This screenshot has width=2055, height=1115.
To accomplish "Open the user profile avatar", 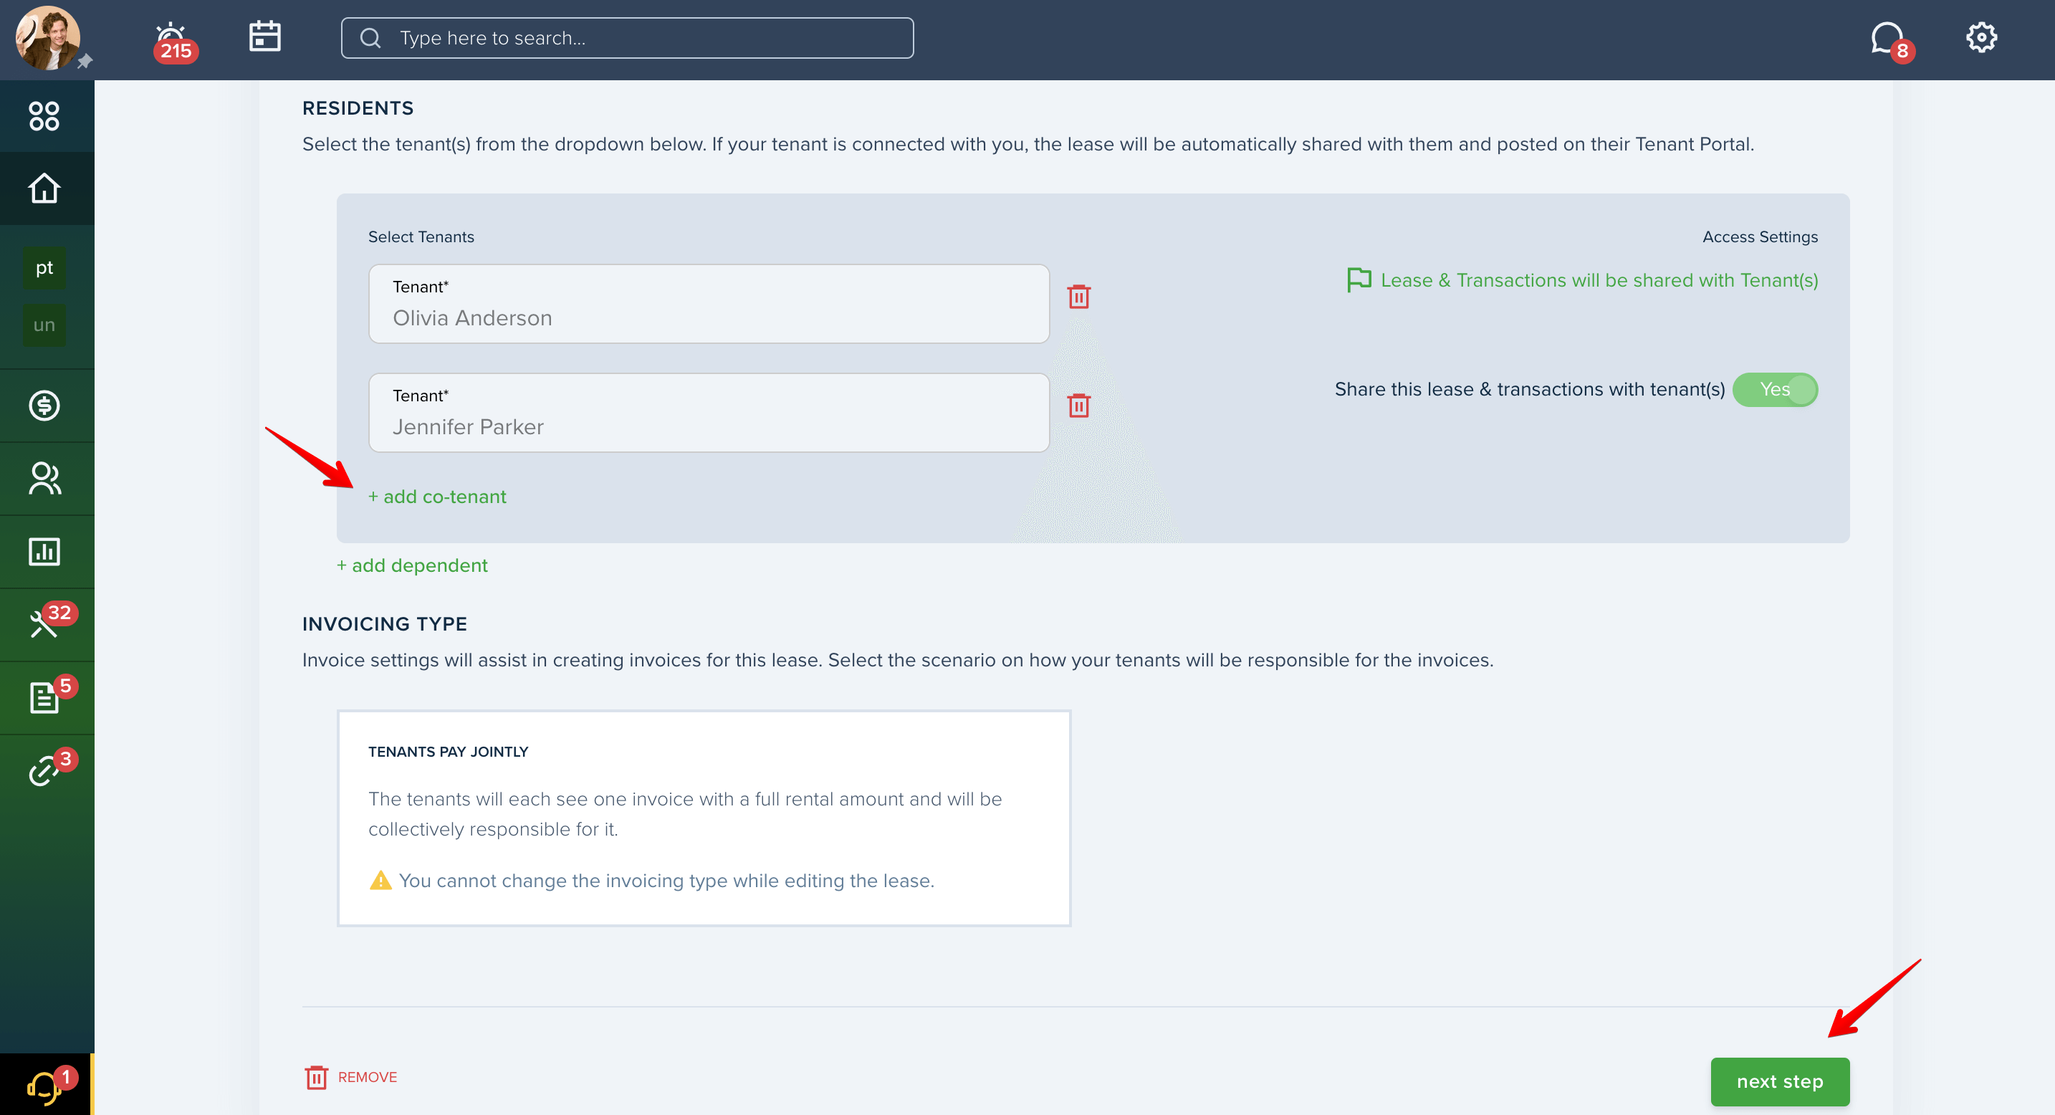I will click(48, 37).
